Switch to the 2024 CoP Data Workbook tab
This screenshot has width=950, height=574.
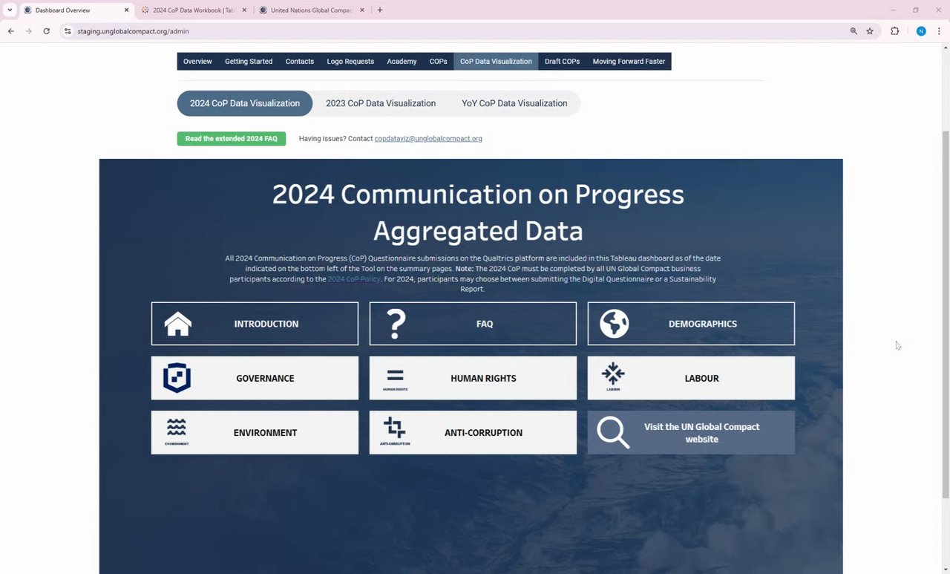(194, 10)
